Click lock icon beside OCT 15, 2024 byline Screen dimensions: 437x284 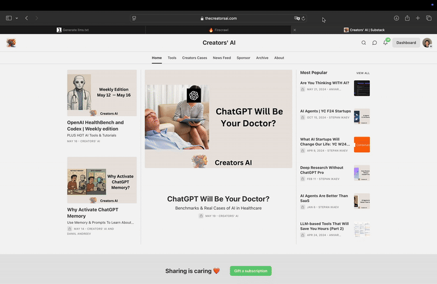coord(303,117)
